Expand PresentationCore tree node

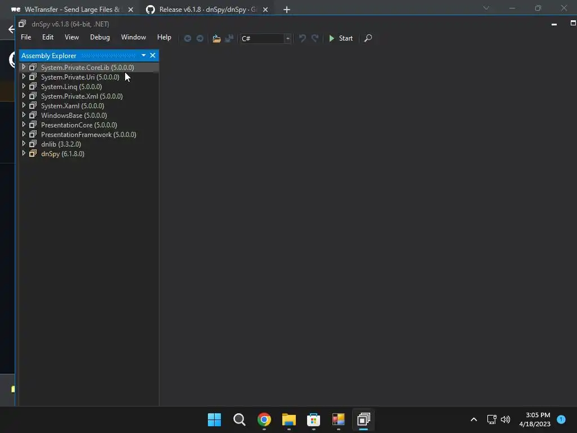pos(24,125)
